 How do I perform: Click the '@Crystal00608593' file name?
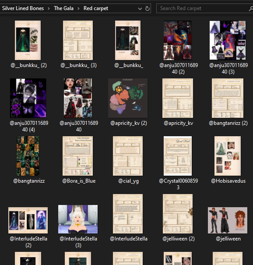[178, 184]
